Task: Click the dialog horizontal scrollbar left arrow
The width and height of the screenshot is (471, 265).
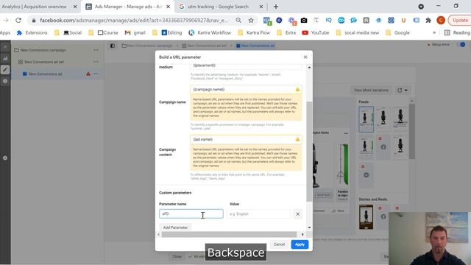Action: [x=159, y=234]
